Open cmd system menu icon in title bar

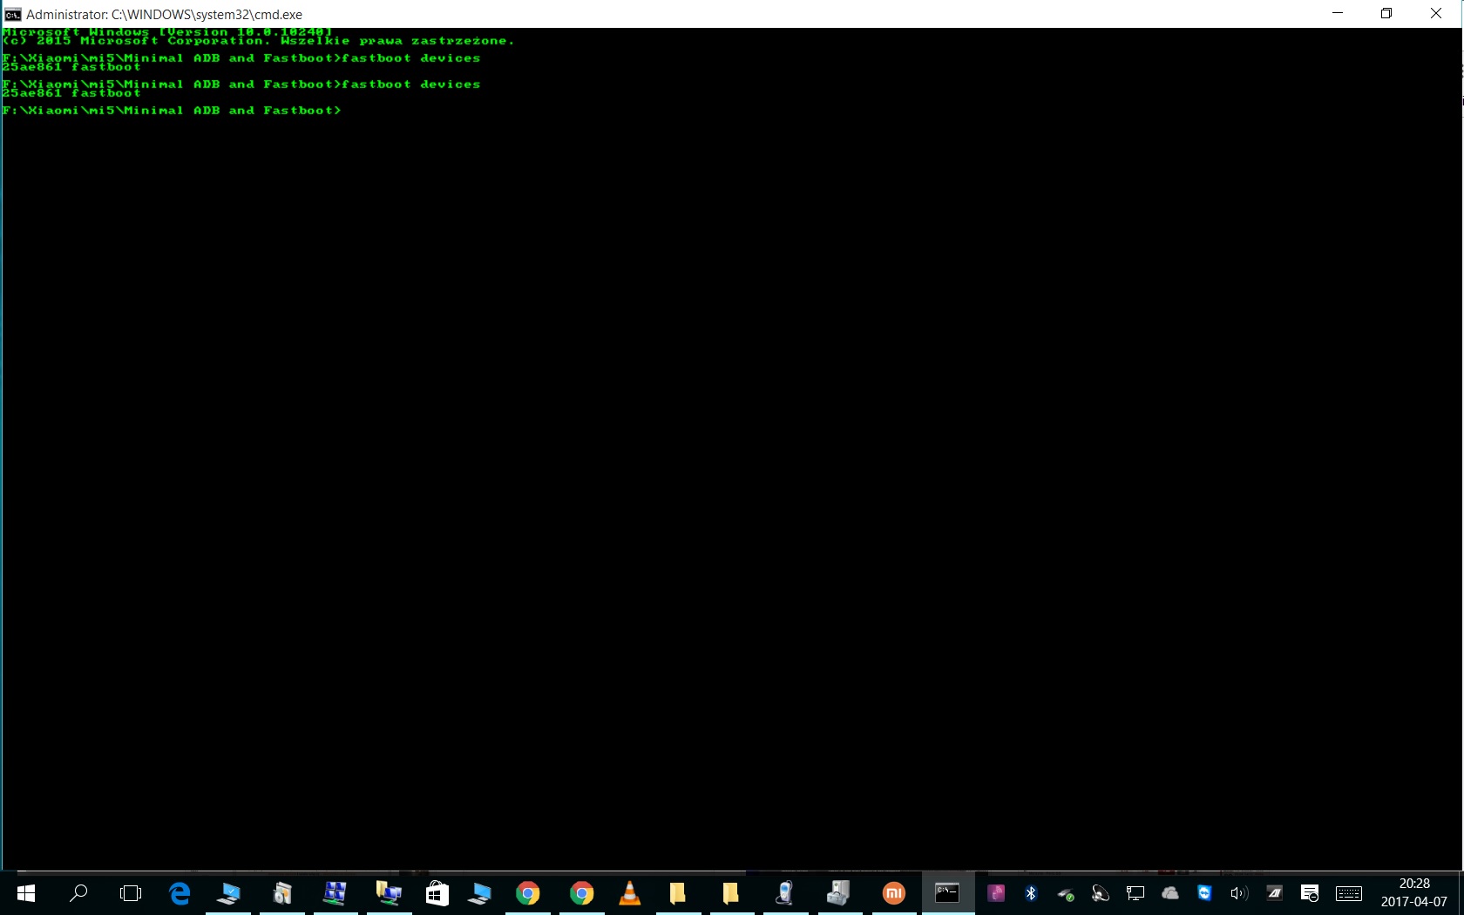click(12, 14)
